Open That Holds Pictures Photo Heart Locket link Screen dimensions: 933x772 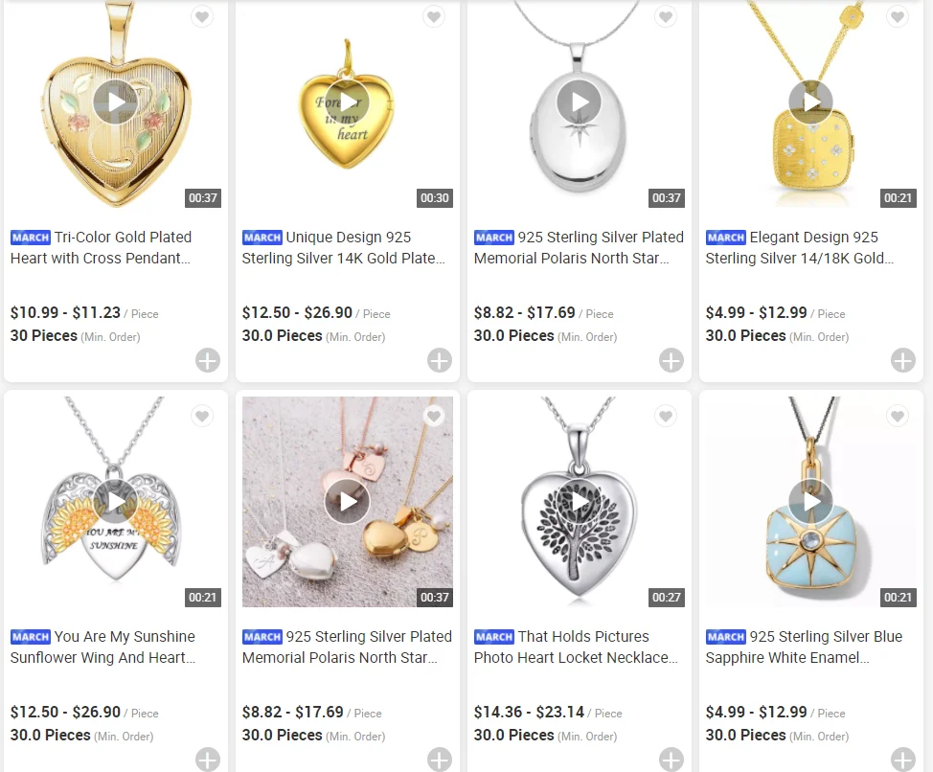pos(576,647)
